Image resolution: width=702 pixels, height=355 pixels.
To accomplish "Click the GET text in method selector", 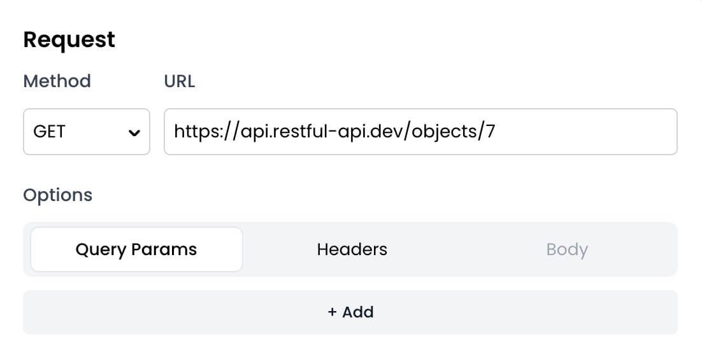I will pos(49,132).
